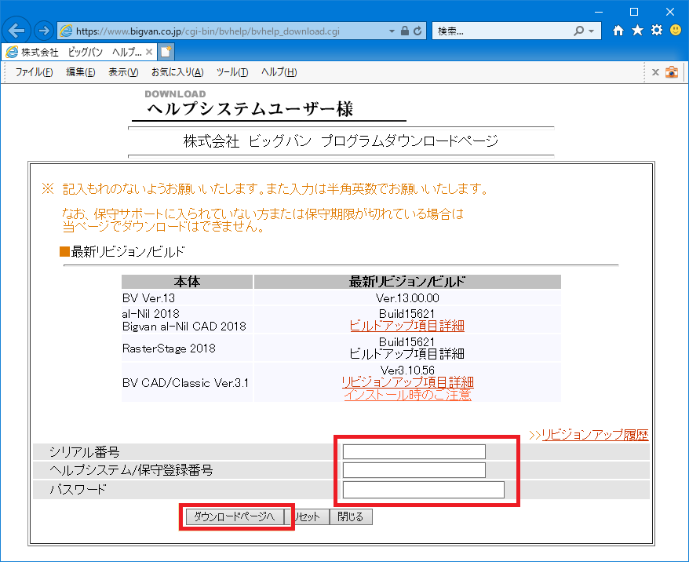This screenshot has width=689, height=562.
Task: Click the smiley feedback icon
Action: [676, 31]
